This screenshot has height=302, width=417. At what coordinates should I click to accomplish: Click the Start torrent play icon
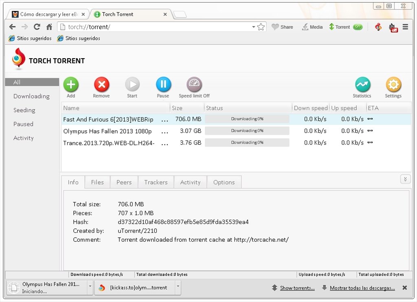tap(132, 85)
